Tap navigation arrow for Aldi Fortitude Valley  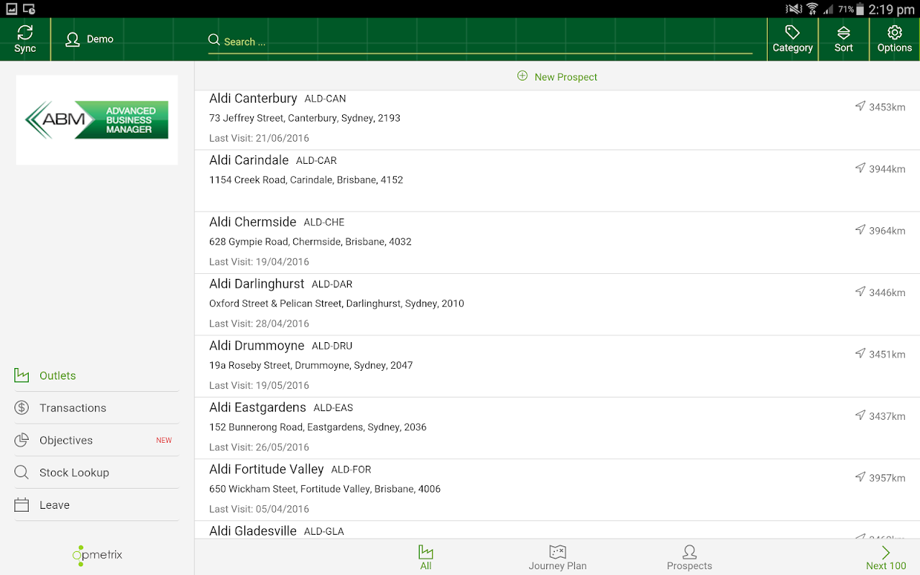(860, 477)
